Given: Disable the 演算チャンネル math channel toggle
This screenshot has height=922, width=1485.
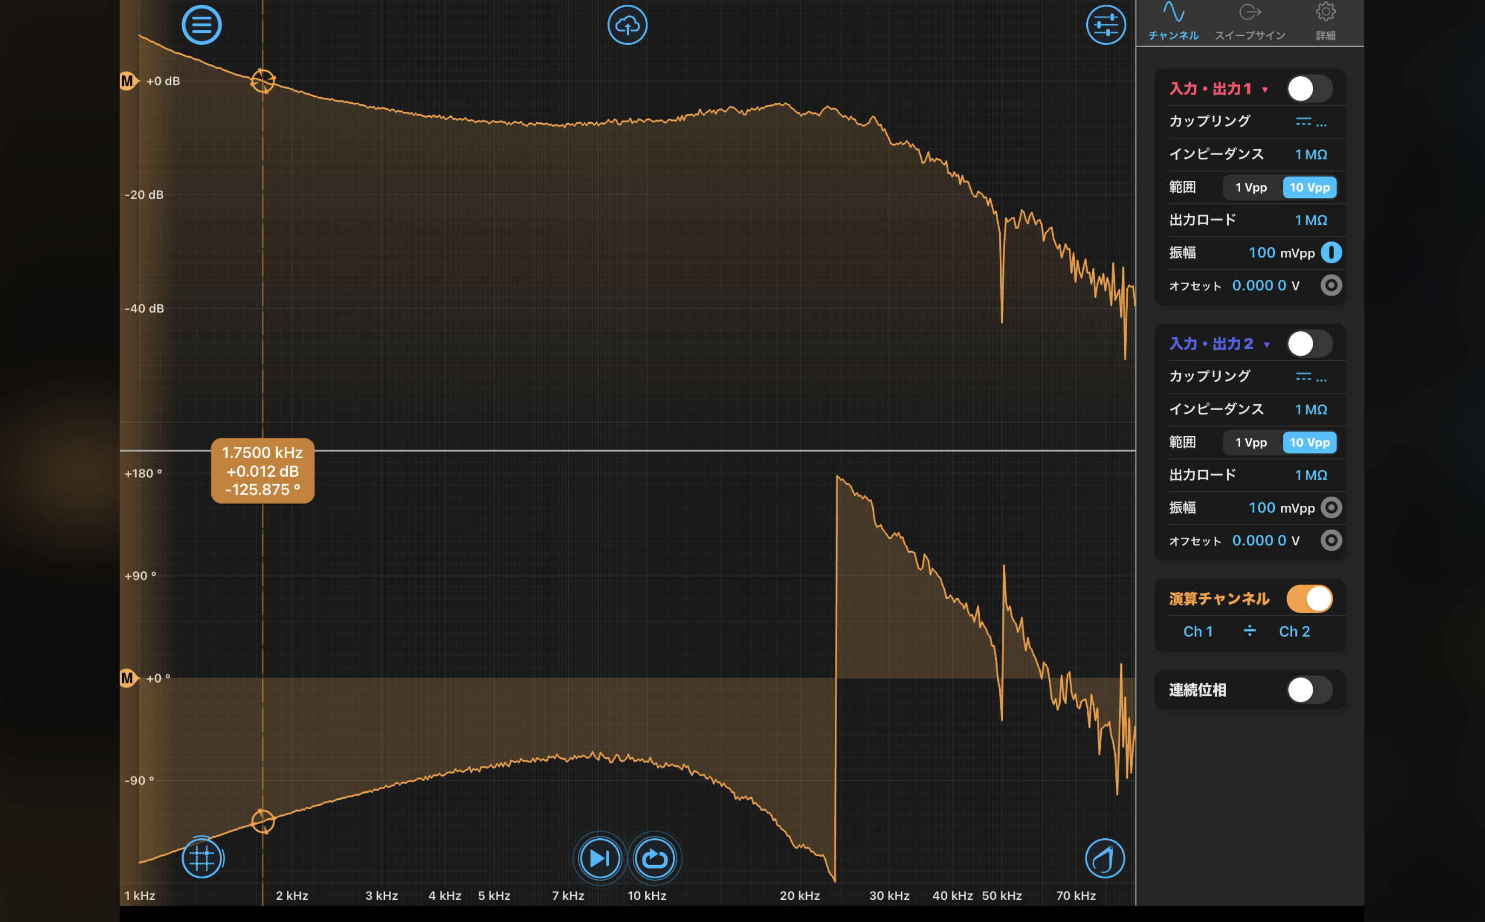Looking at the screenshot, I should [1309, 599].
